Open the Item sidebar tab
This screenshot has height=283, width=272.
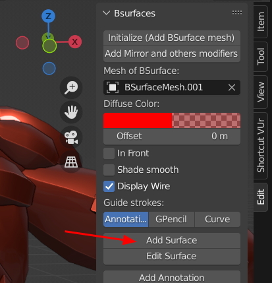point(261,22)
